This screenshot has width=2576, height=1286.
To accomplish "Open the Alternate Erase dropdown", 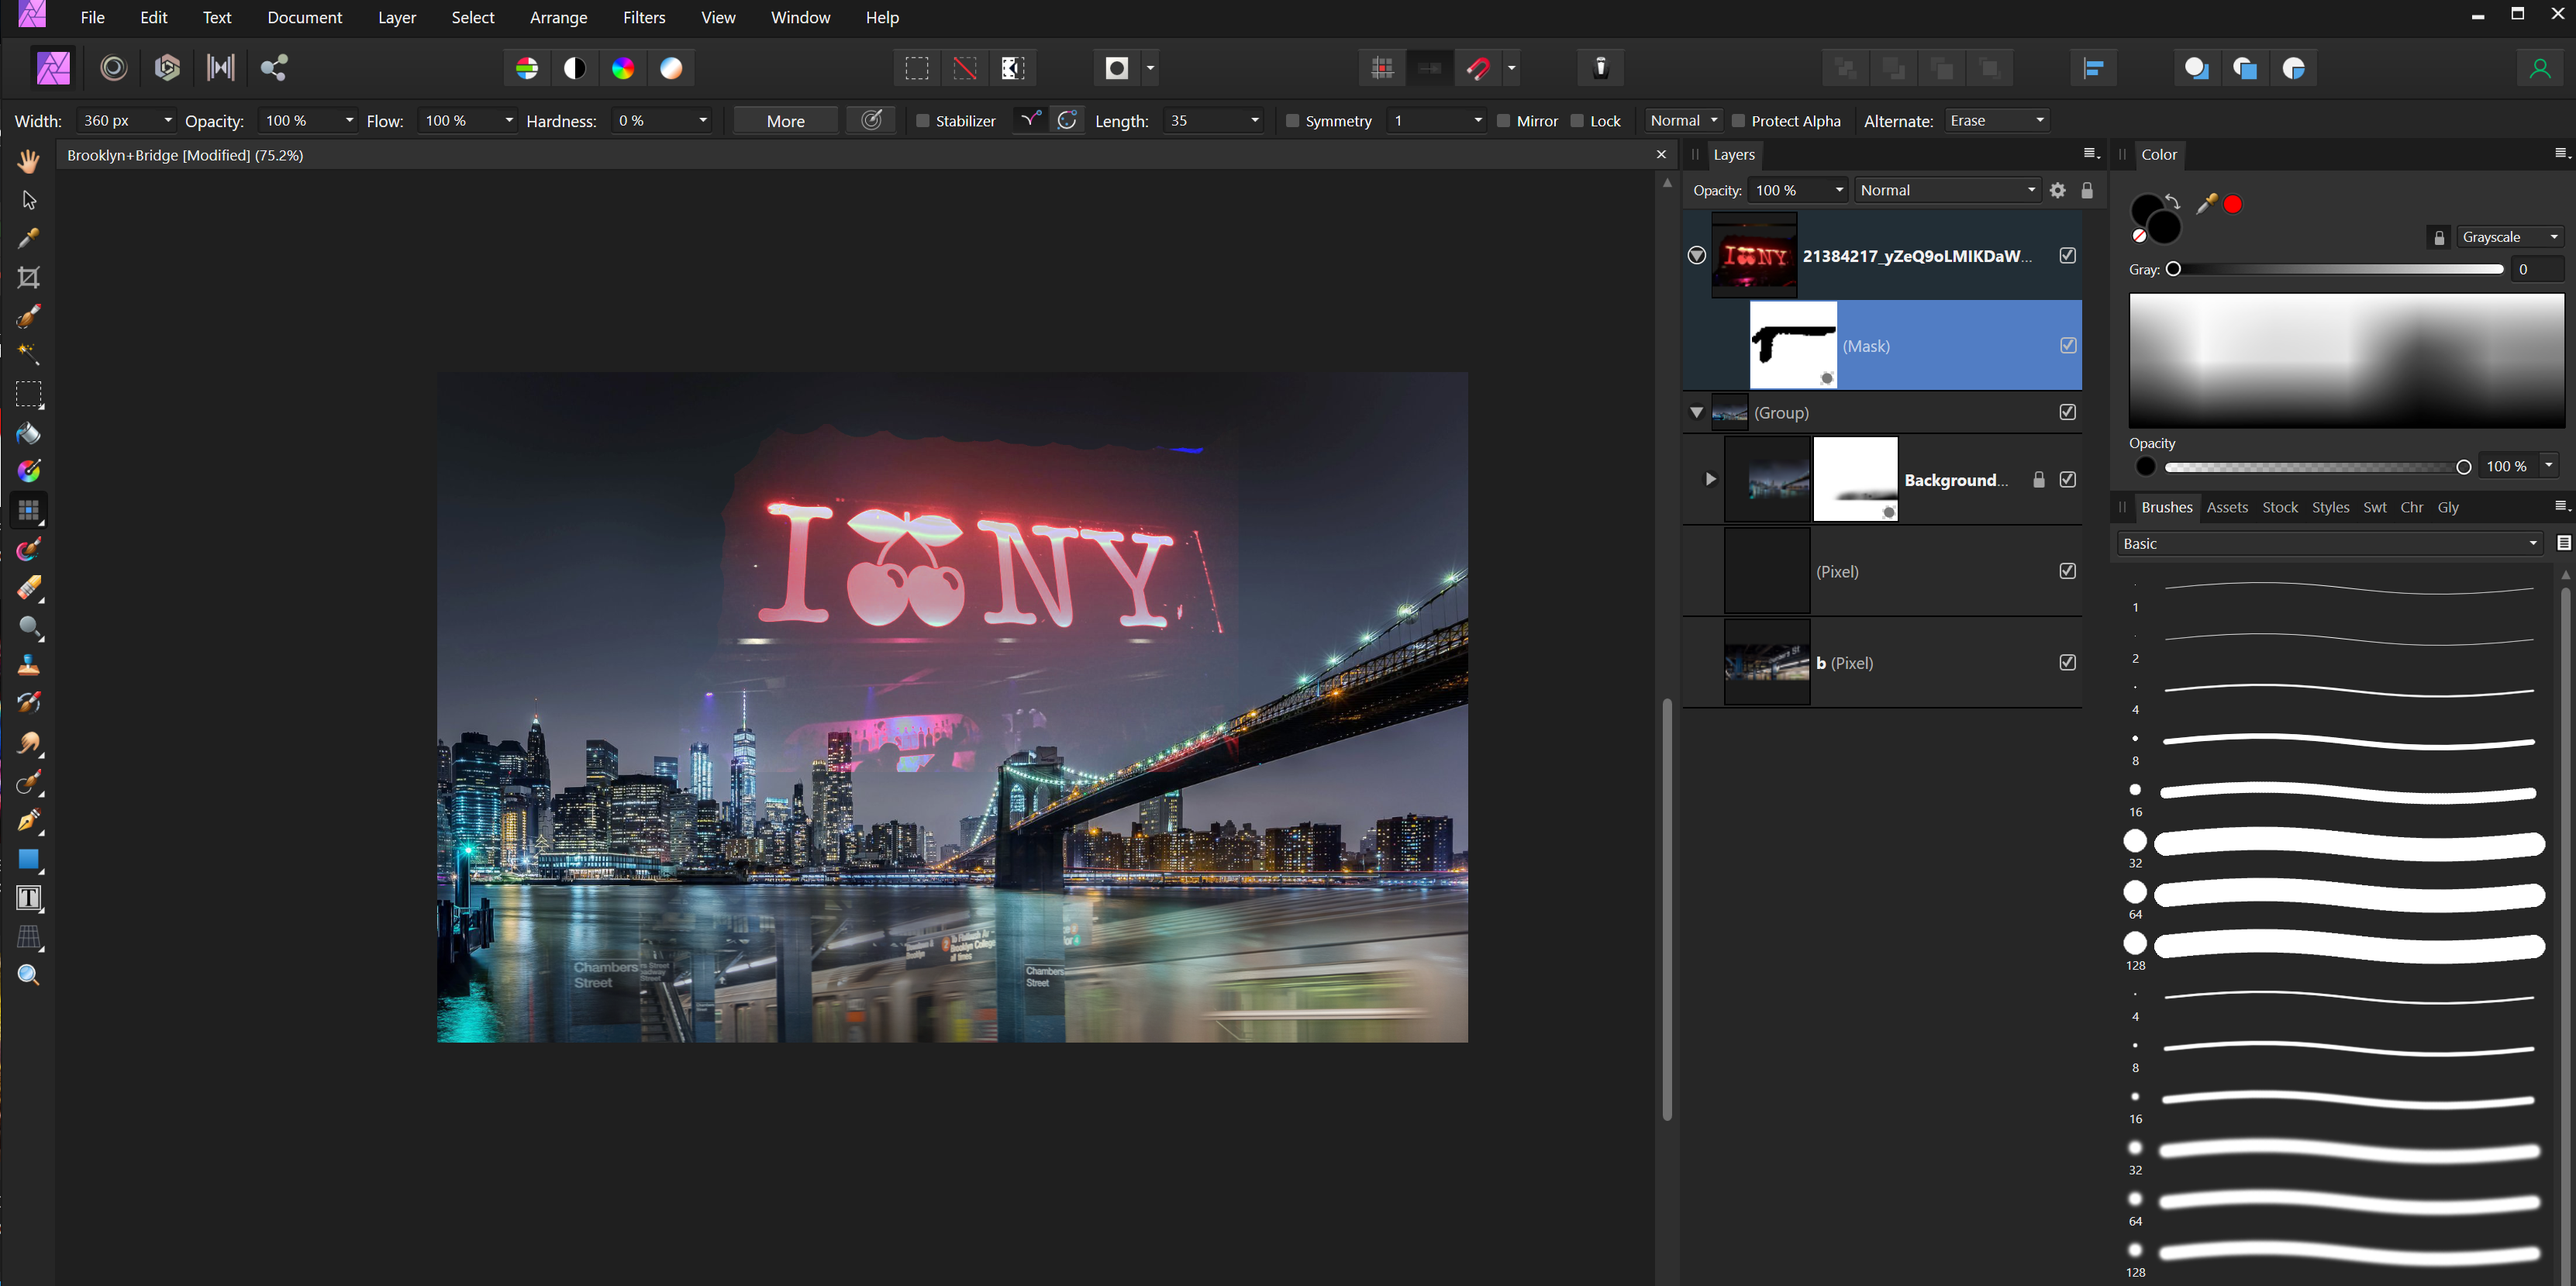I will click(x=1996, y=120).
